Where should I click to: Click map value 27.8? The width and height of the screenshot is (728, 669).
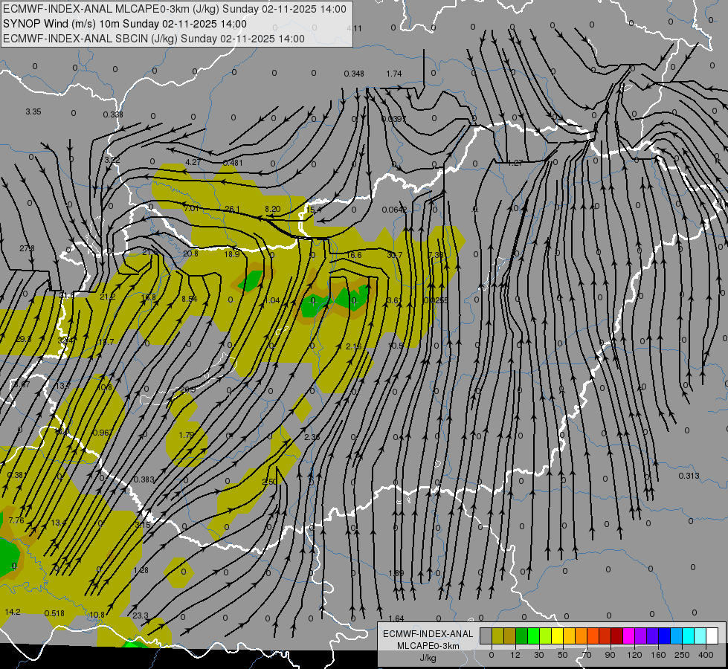[27, 248]
